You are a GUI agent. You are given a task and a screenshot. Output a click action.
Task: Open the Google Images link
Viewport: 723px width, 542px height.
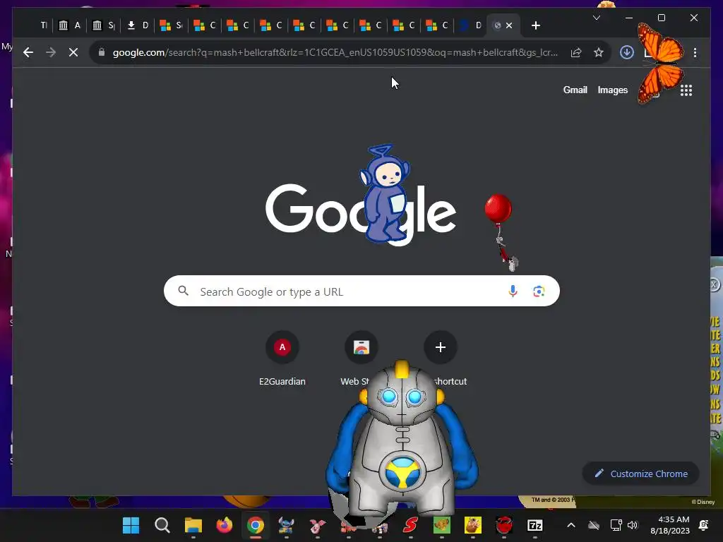pyautogui.click(x=612, y=90)
